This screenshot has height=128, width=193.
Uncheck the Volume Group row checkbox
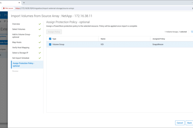[x=50, y=44]
